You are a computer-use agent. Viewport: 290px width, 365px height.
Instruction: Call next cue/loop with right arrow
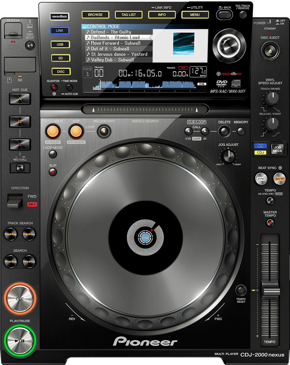pos(205,131)
